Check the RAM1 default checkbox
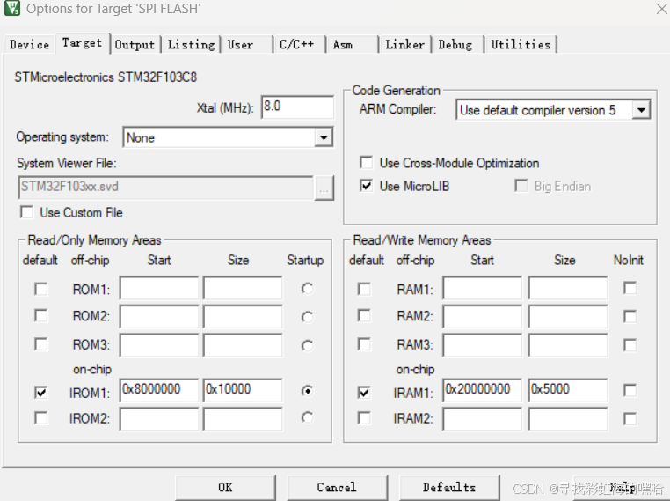The width and height of the screenshot is (670, 501). tap(364, 289)
